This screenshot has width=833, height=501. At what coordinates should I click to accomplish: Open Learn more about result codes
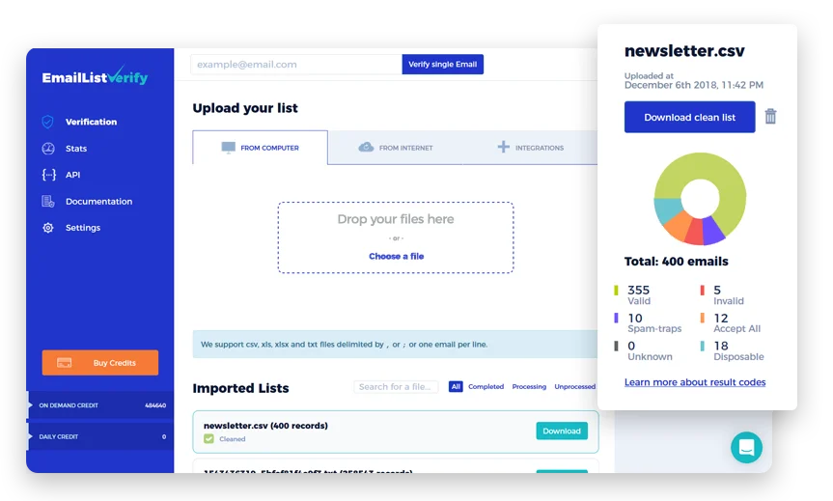pos(695,382)
